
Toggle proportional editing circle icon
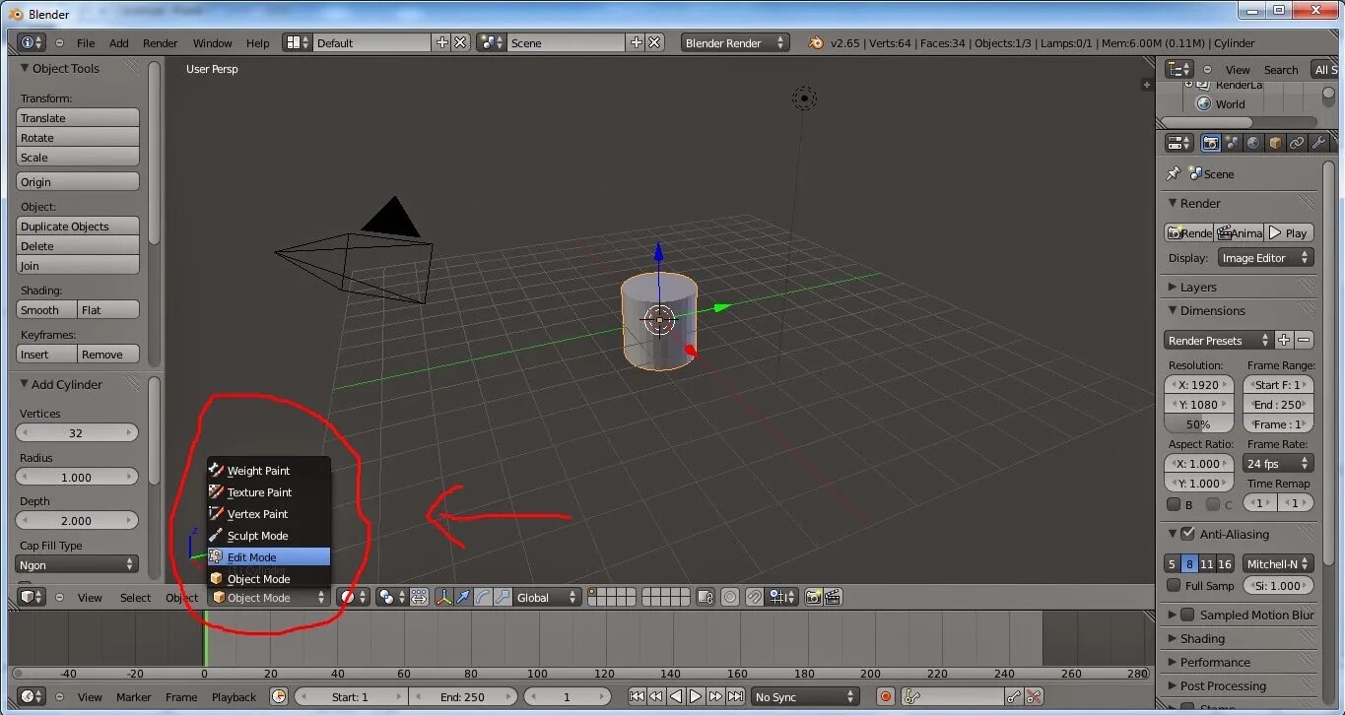click(729, 597)
